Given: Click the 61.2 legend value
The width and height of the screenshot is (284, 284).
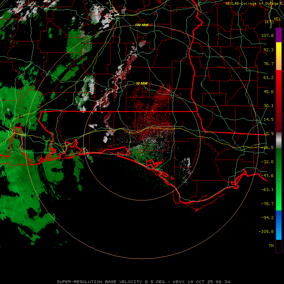Looking at the screenshot, I should pos(269,78).
